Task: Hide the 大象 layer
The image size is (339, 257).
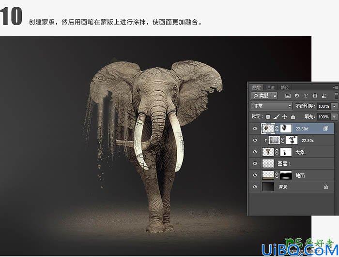Action: (x=255, y=152)
